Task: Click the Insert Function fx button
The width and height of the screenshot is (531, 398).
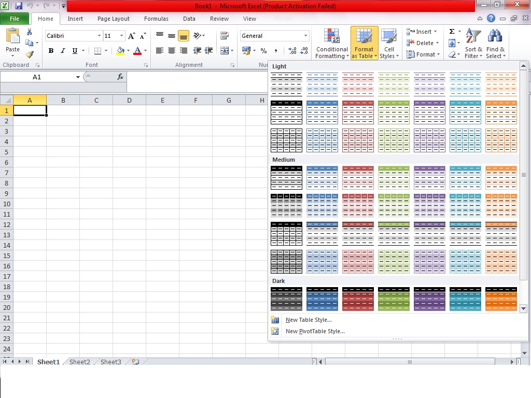Action: pyautogui.click(x=120, y=77)
